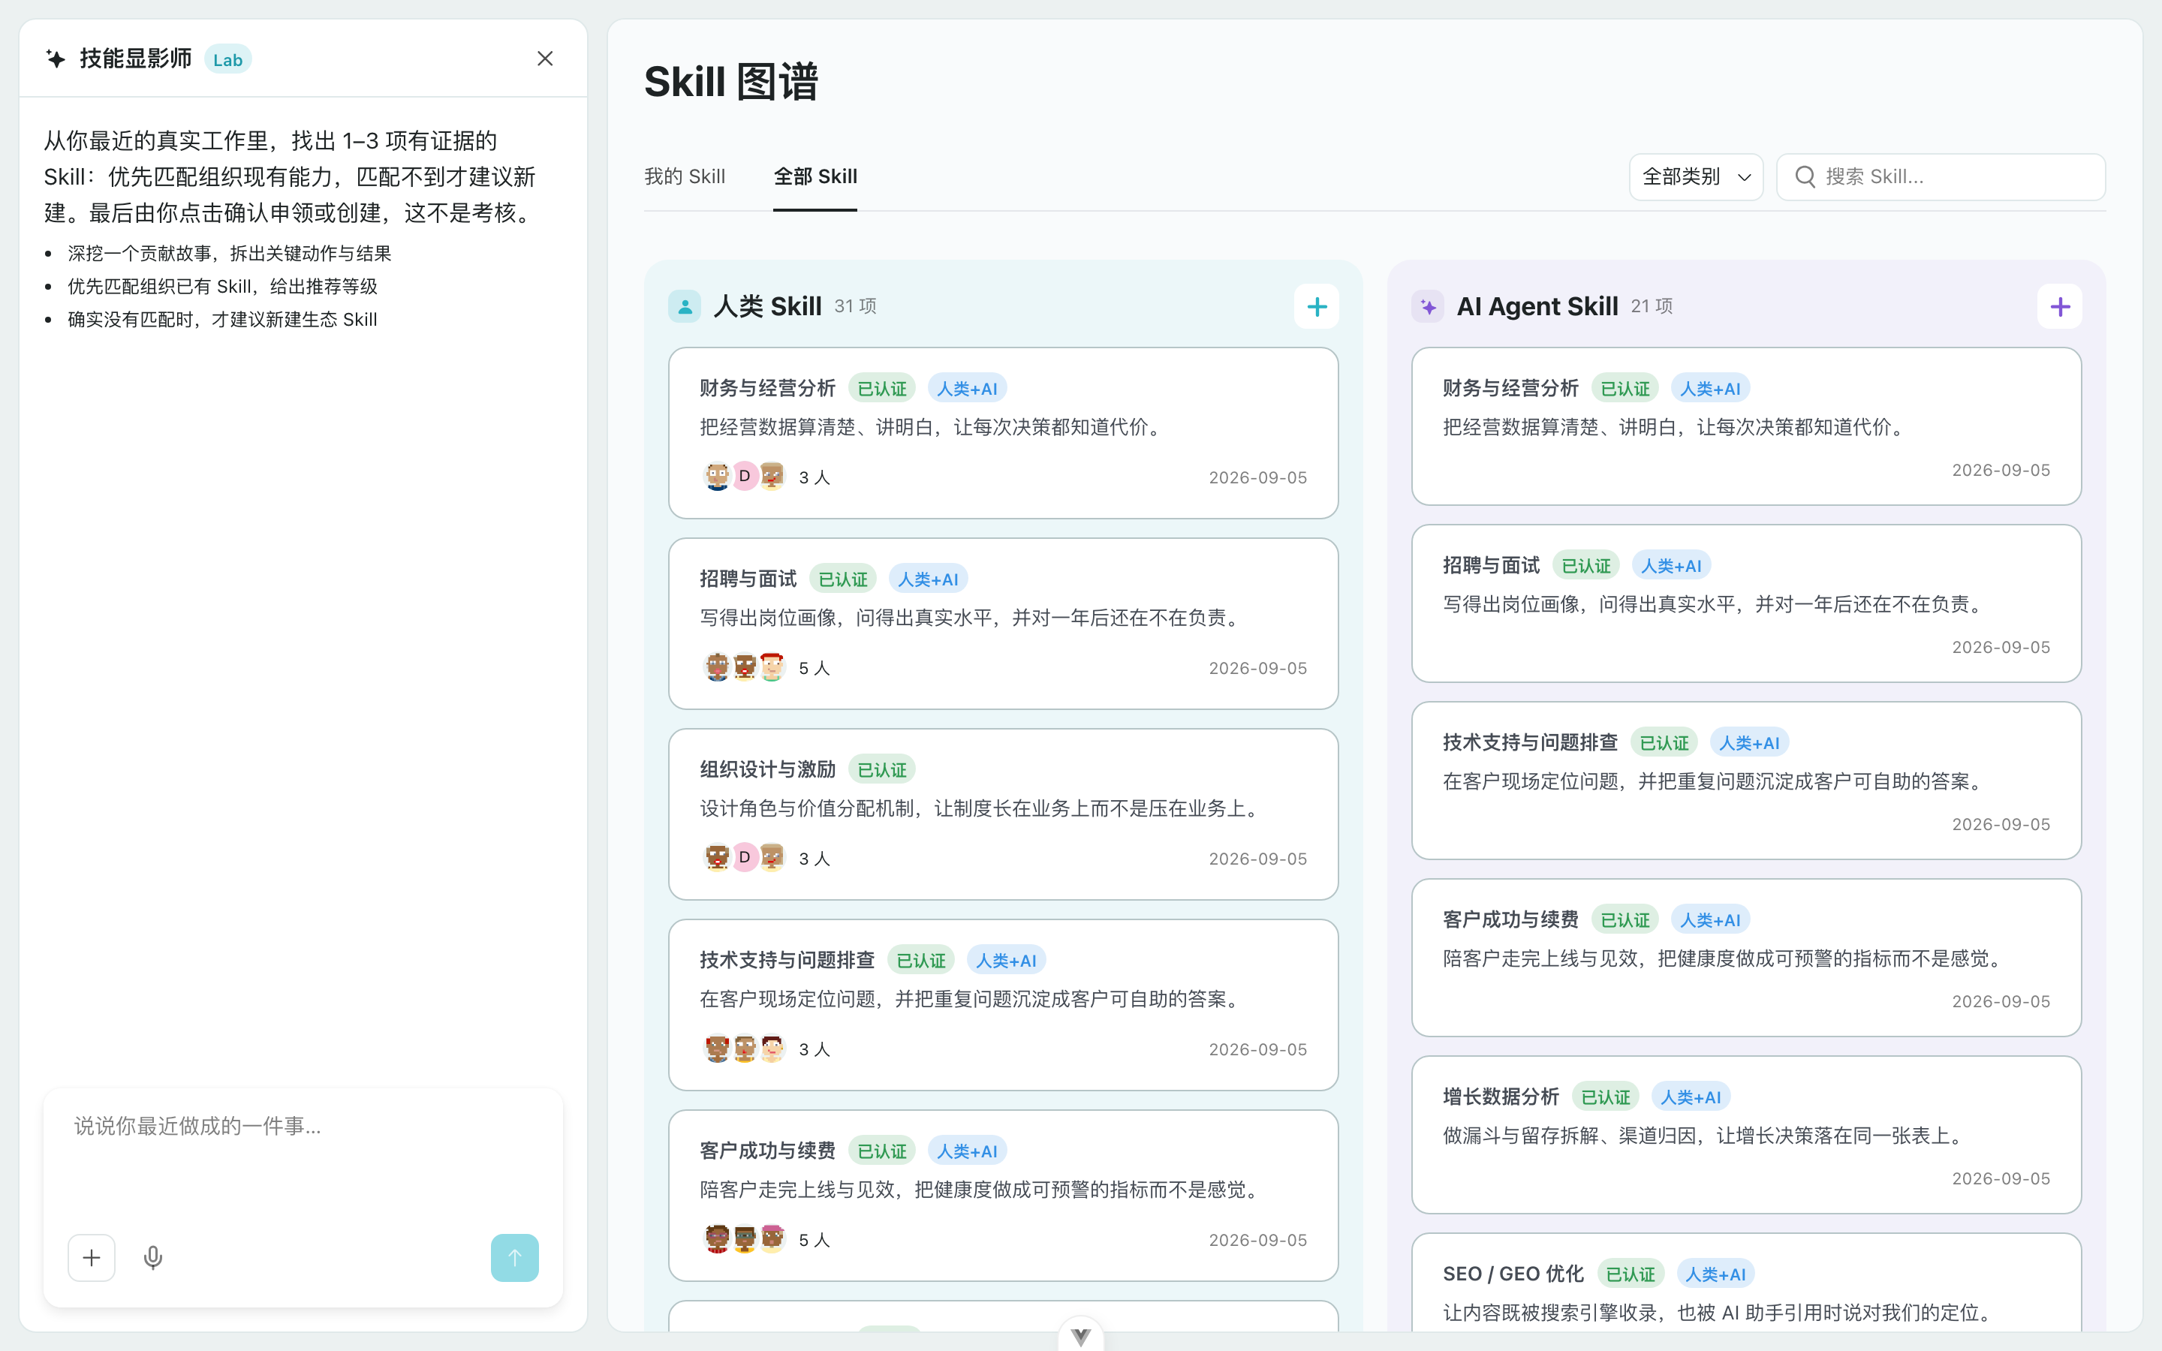2162x1351 pixels.
Task: Click first avatar in 客户成功与续费 human card
Action: click(x=718, y=1238)
